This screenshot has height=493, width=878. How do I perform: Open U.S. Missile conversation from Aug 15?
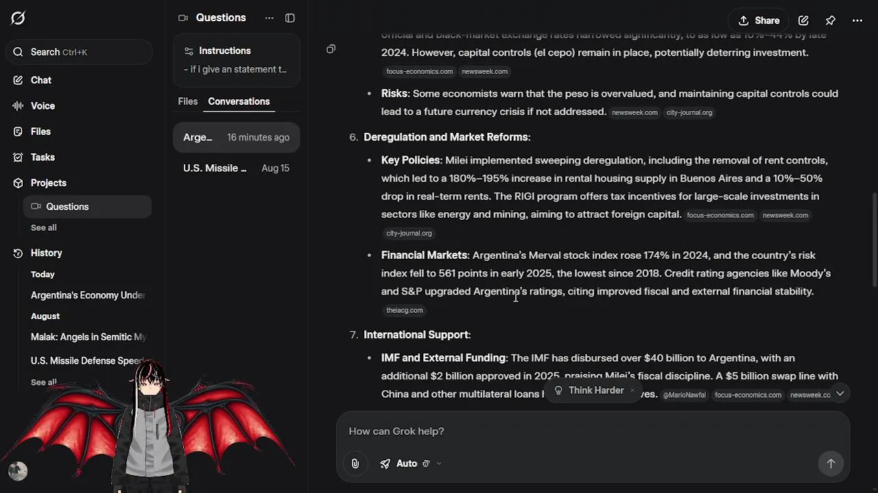point(236,168)
